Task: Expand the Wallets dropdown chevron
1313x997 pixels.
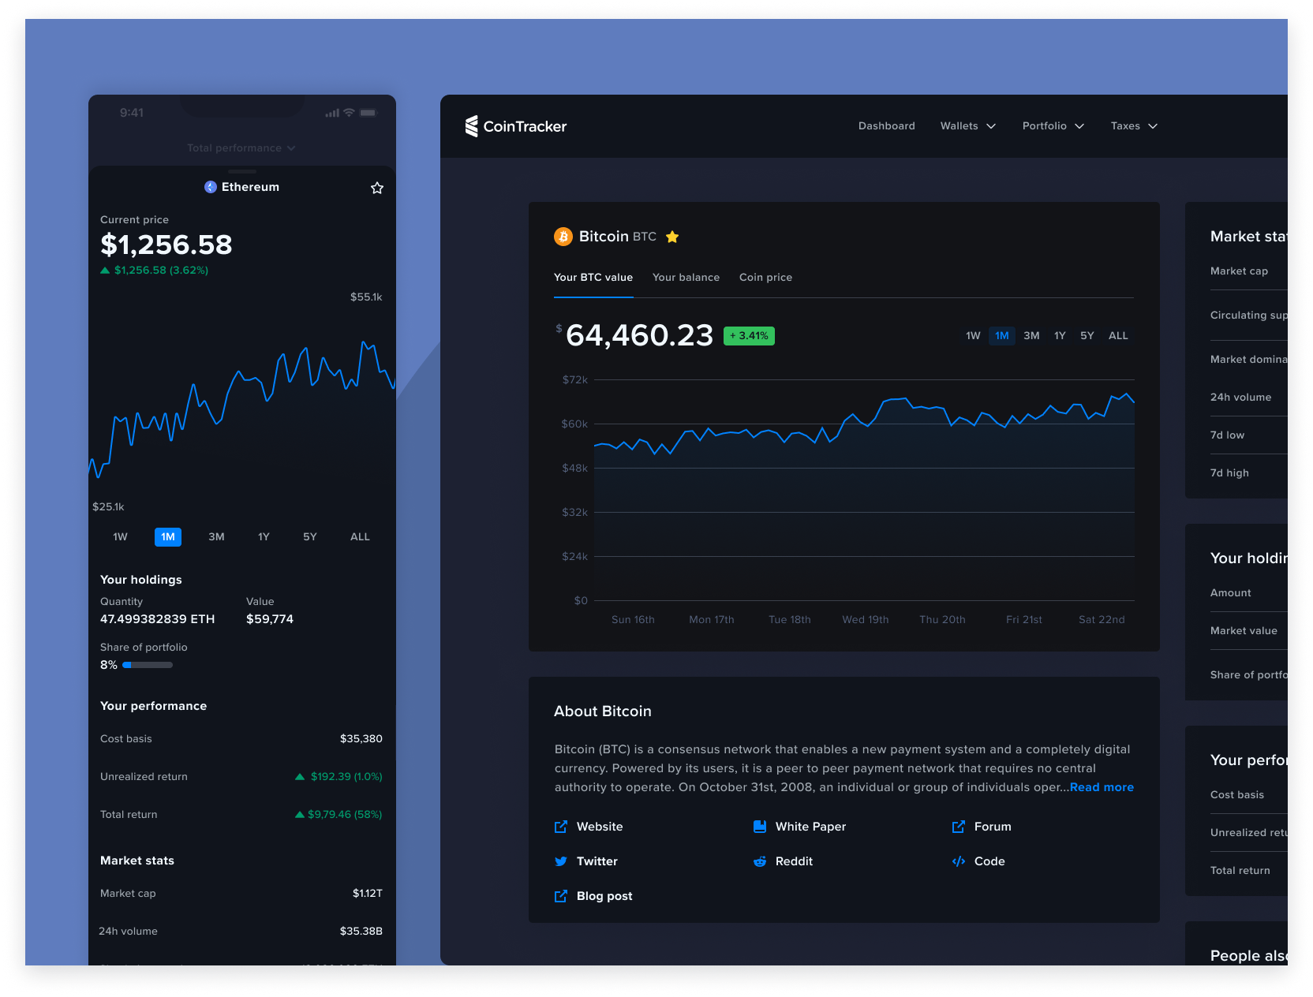Action: pyautogui.click(x=991, y=126)
